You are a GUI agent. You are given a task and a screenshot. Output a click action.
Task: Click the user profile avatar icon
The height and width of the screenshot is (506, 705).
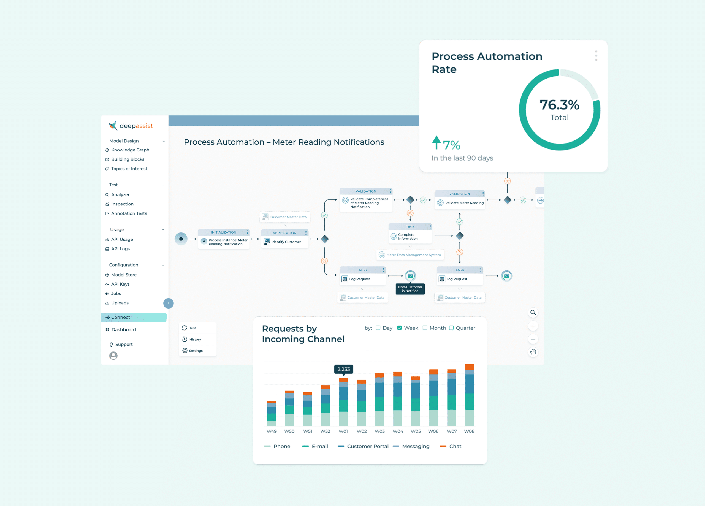[x=113, y=356]
